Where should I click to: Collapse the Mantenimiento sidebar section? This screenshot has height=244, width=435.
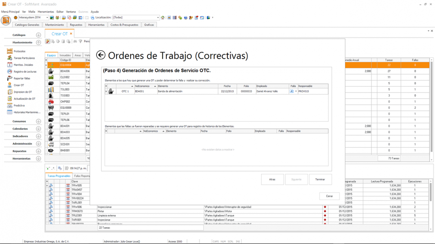tap(38, 43)
